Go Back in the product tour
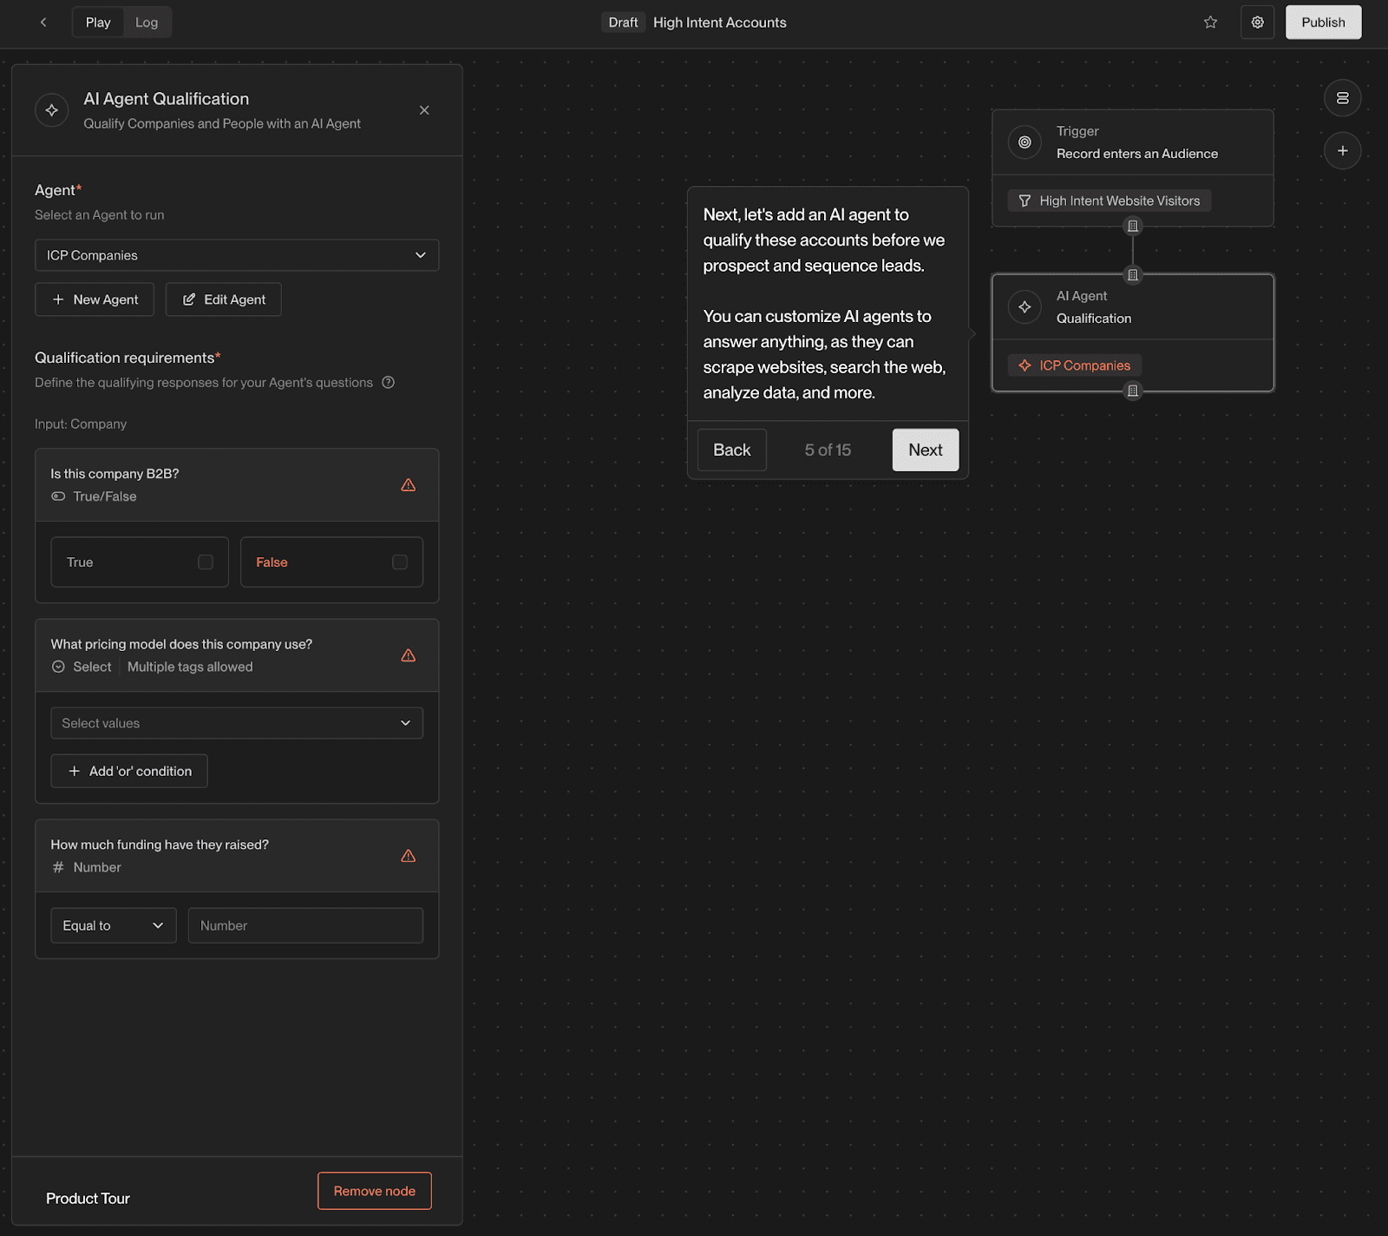Viewport: 1388px width, 1236px height. [x=732, y=450]
